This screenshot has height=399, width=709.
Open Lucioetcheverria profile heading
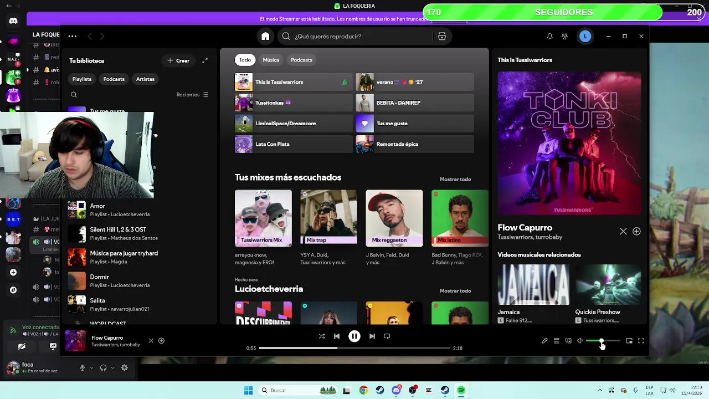269,289
